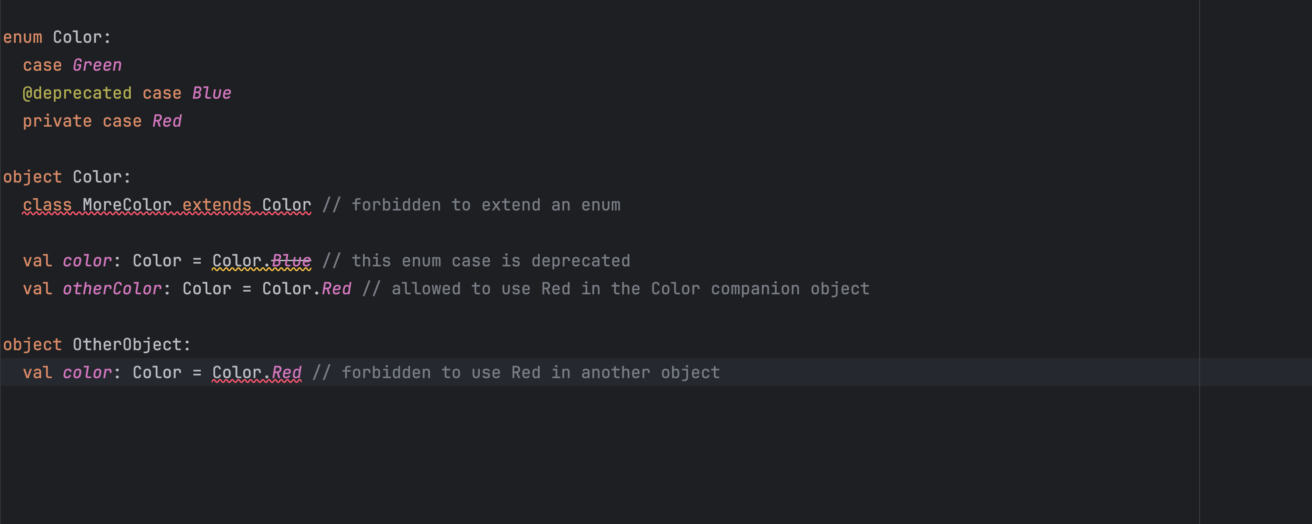Screen dimensions: 1312x524
Task: Place cursor on the Green enum case
Action: (97, 65)
